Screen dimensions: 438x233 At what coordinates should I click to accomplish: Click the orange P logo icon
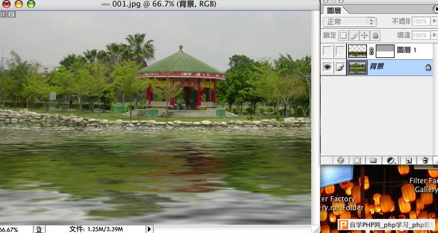343,224
